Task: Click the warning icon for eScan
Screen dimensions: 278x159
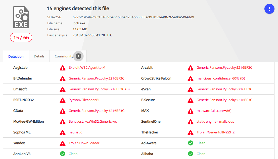Action: [191, 89]
